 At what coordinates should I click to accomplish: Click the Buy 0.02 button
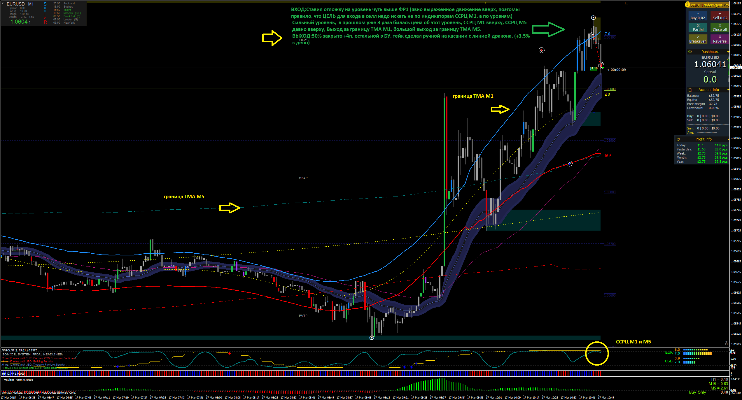[x=698, y=16]
